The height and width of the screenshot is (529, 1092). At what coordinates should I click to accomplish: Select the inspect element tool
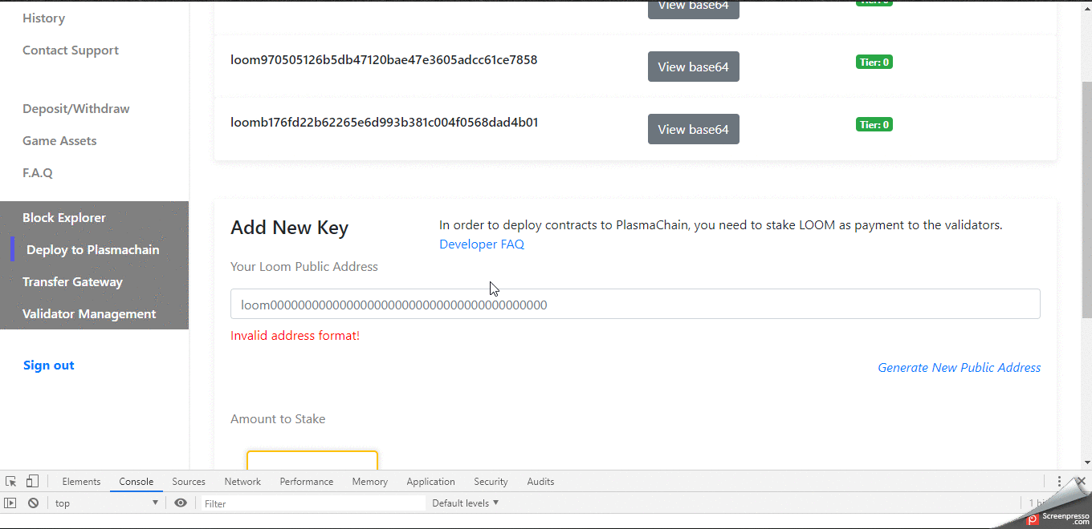point(10,480)
